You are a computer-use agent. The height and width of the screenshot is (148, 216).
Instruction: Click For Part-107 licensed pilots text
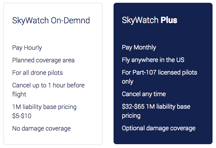coord(159,72)
